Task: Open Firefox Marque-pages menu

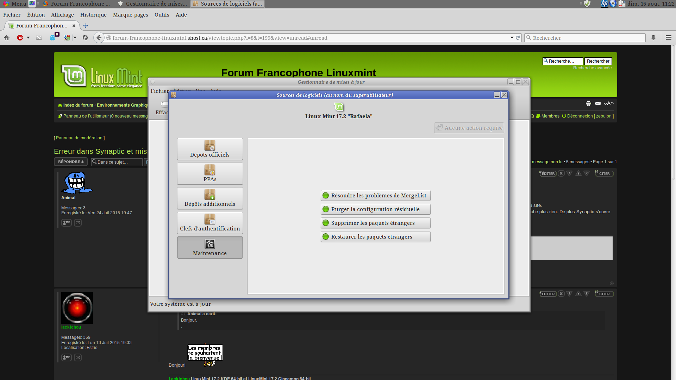Action: 131,15
